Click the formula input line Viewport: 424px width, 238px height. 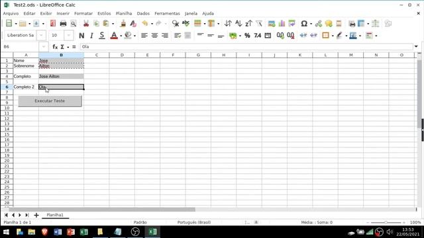coord(246,47)
